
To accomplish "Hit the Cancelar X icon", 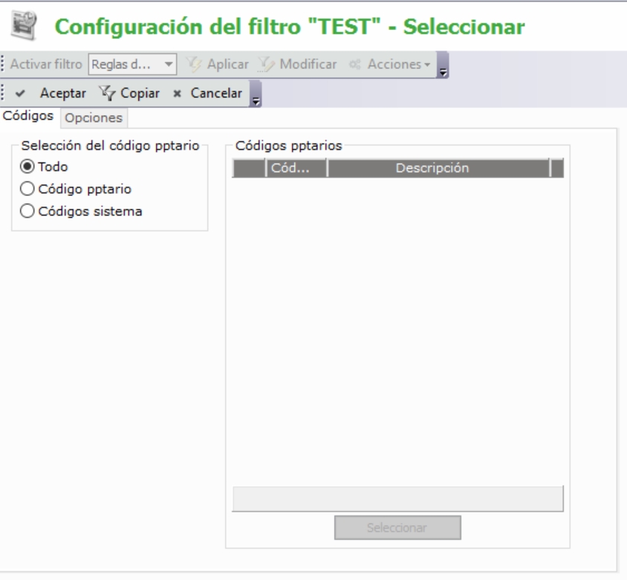I will point(177,94).
